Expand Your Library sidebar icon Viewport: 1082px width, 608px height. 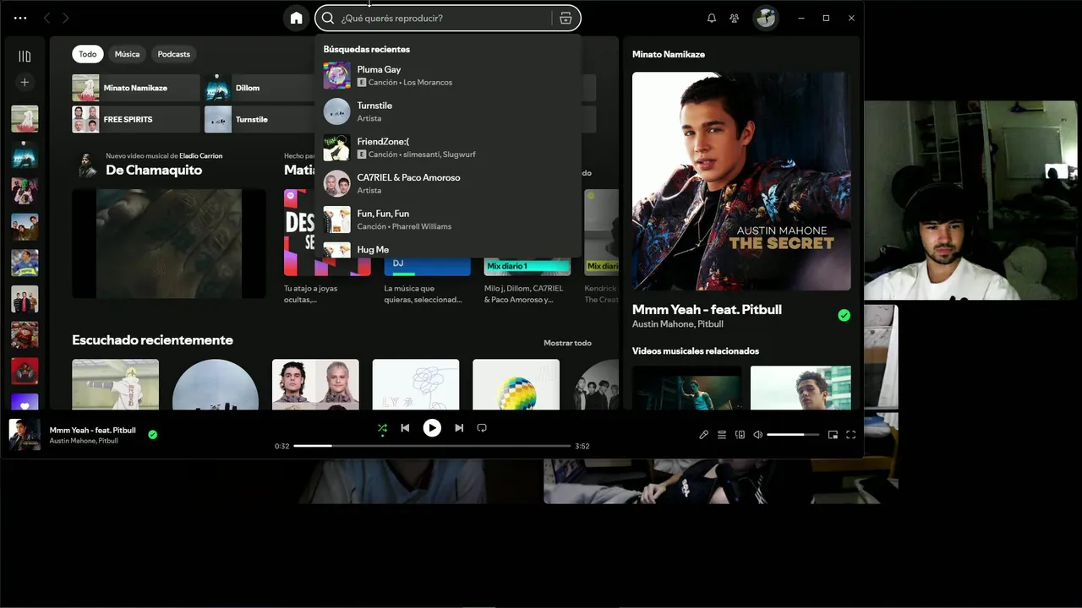pos(25,57)
